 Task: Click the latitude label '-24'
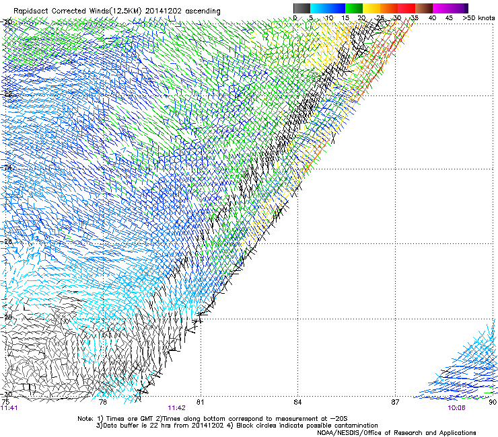point(7,167)
